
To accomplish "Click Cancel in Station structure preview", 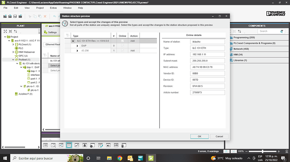I will pos(219,136).
